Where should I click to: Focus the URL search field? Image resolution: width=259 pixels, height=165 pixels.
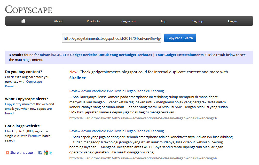(112, 38)
